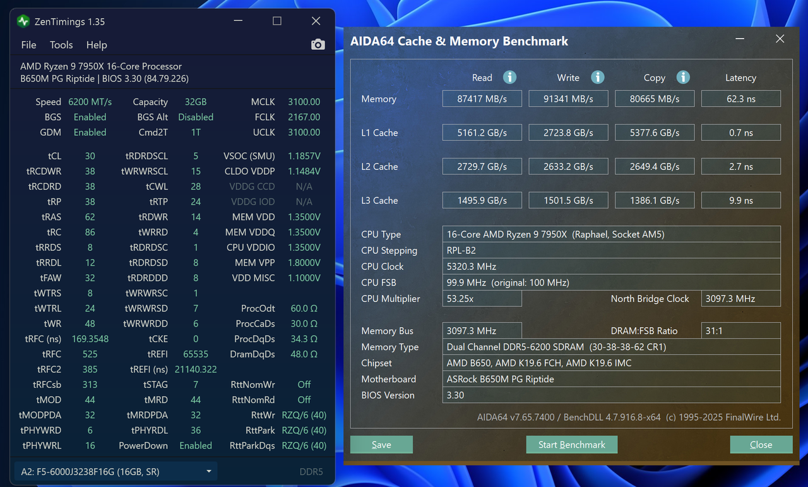Click the tCL value 30
Screen dimensions: 808x487
pyautogui.click(x=90, y=156)
